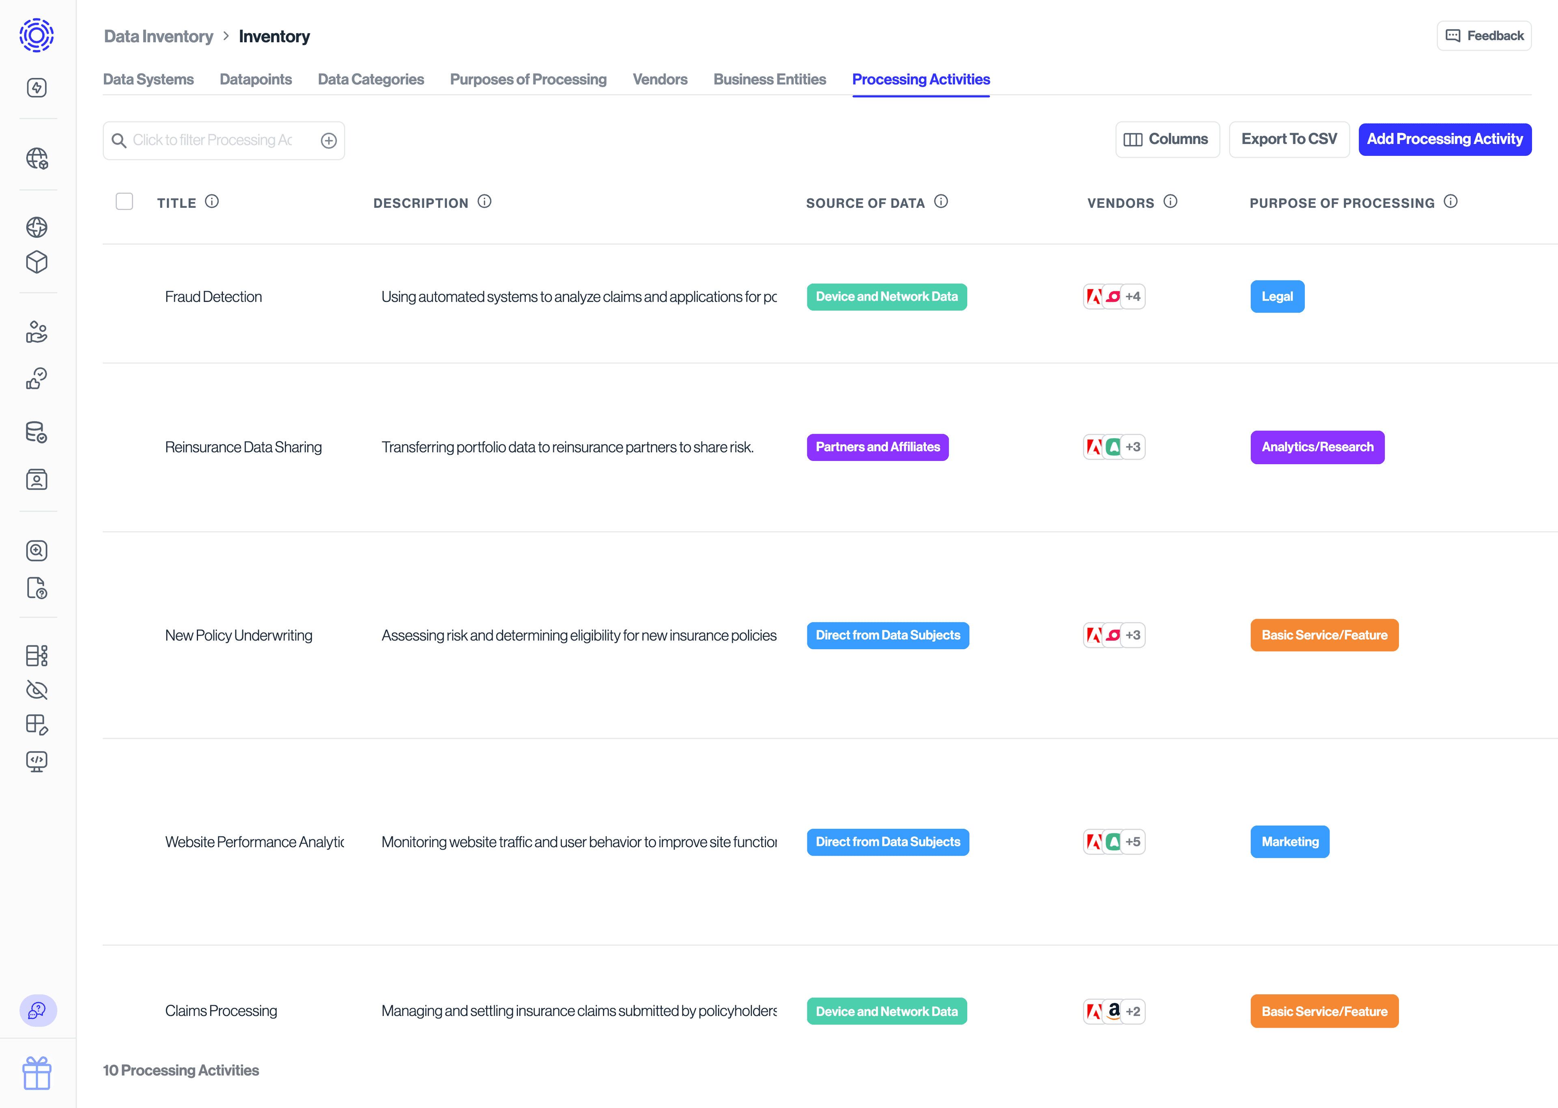The width and height of the screenshot is (1558, 1108).
Task: Click Add Processing Activity button
Action: [1444, 139]
